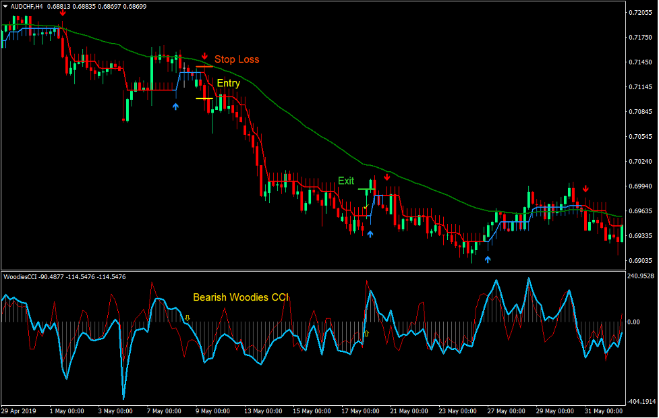Click the 29 Apr 2019 date label on the time axis
The width and height of the screenshot is (659, 418).
19,410
